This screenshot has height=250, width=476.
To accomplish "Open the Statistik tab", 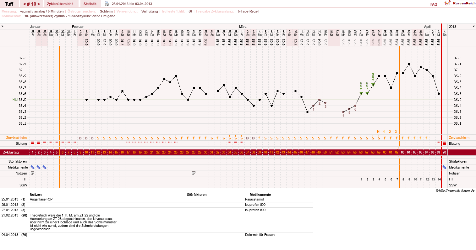I will pos(90,4).
